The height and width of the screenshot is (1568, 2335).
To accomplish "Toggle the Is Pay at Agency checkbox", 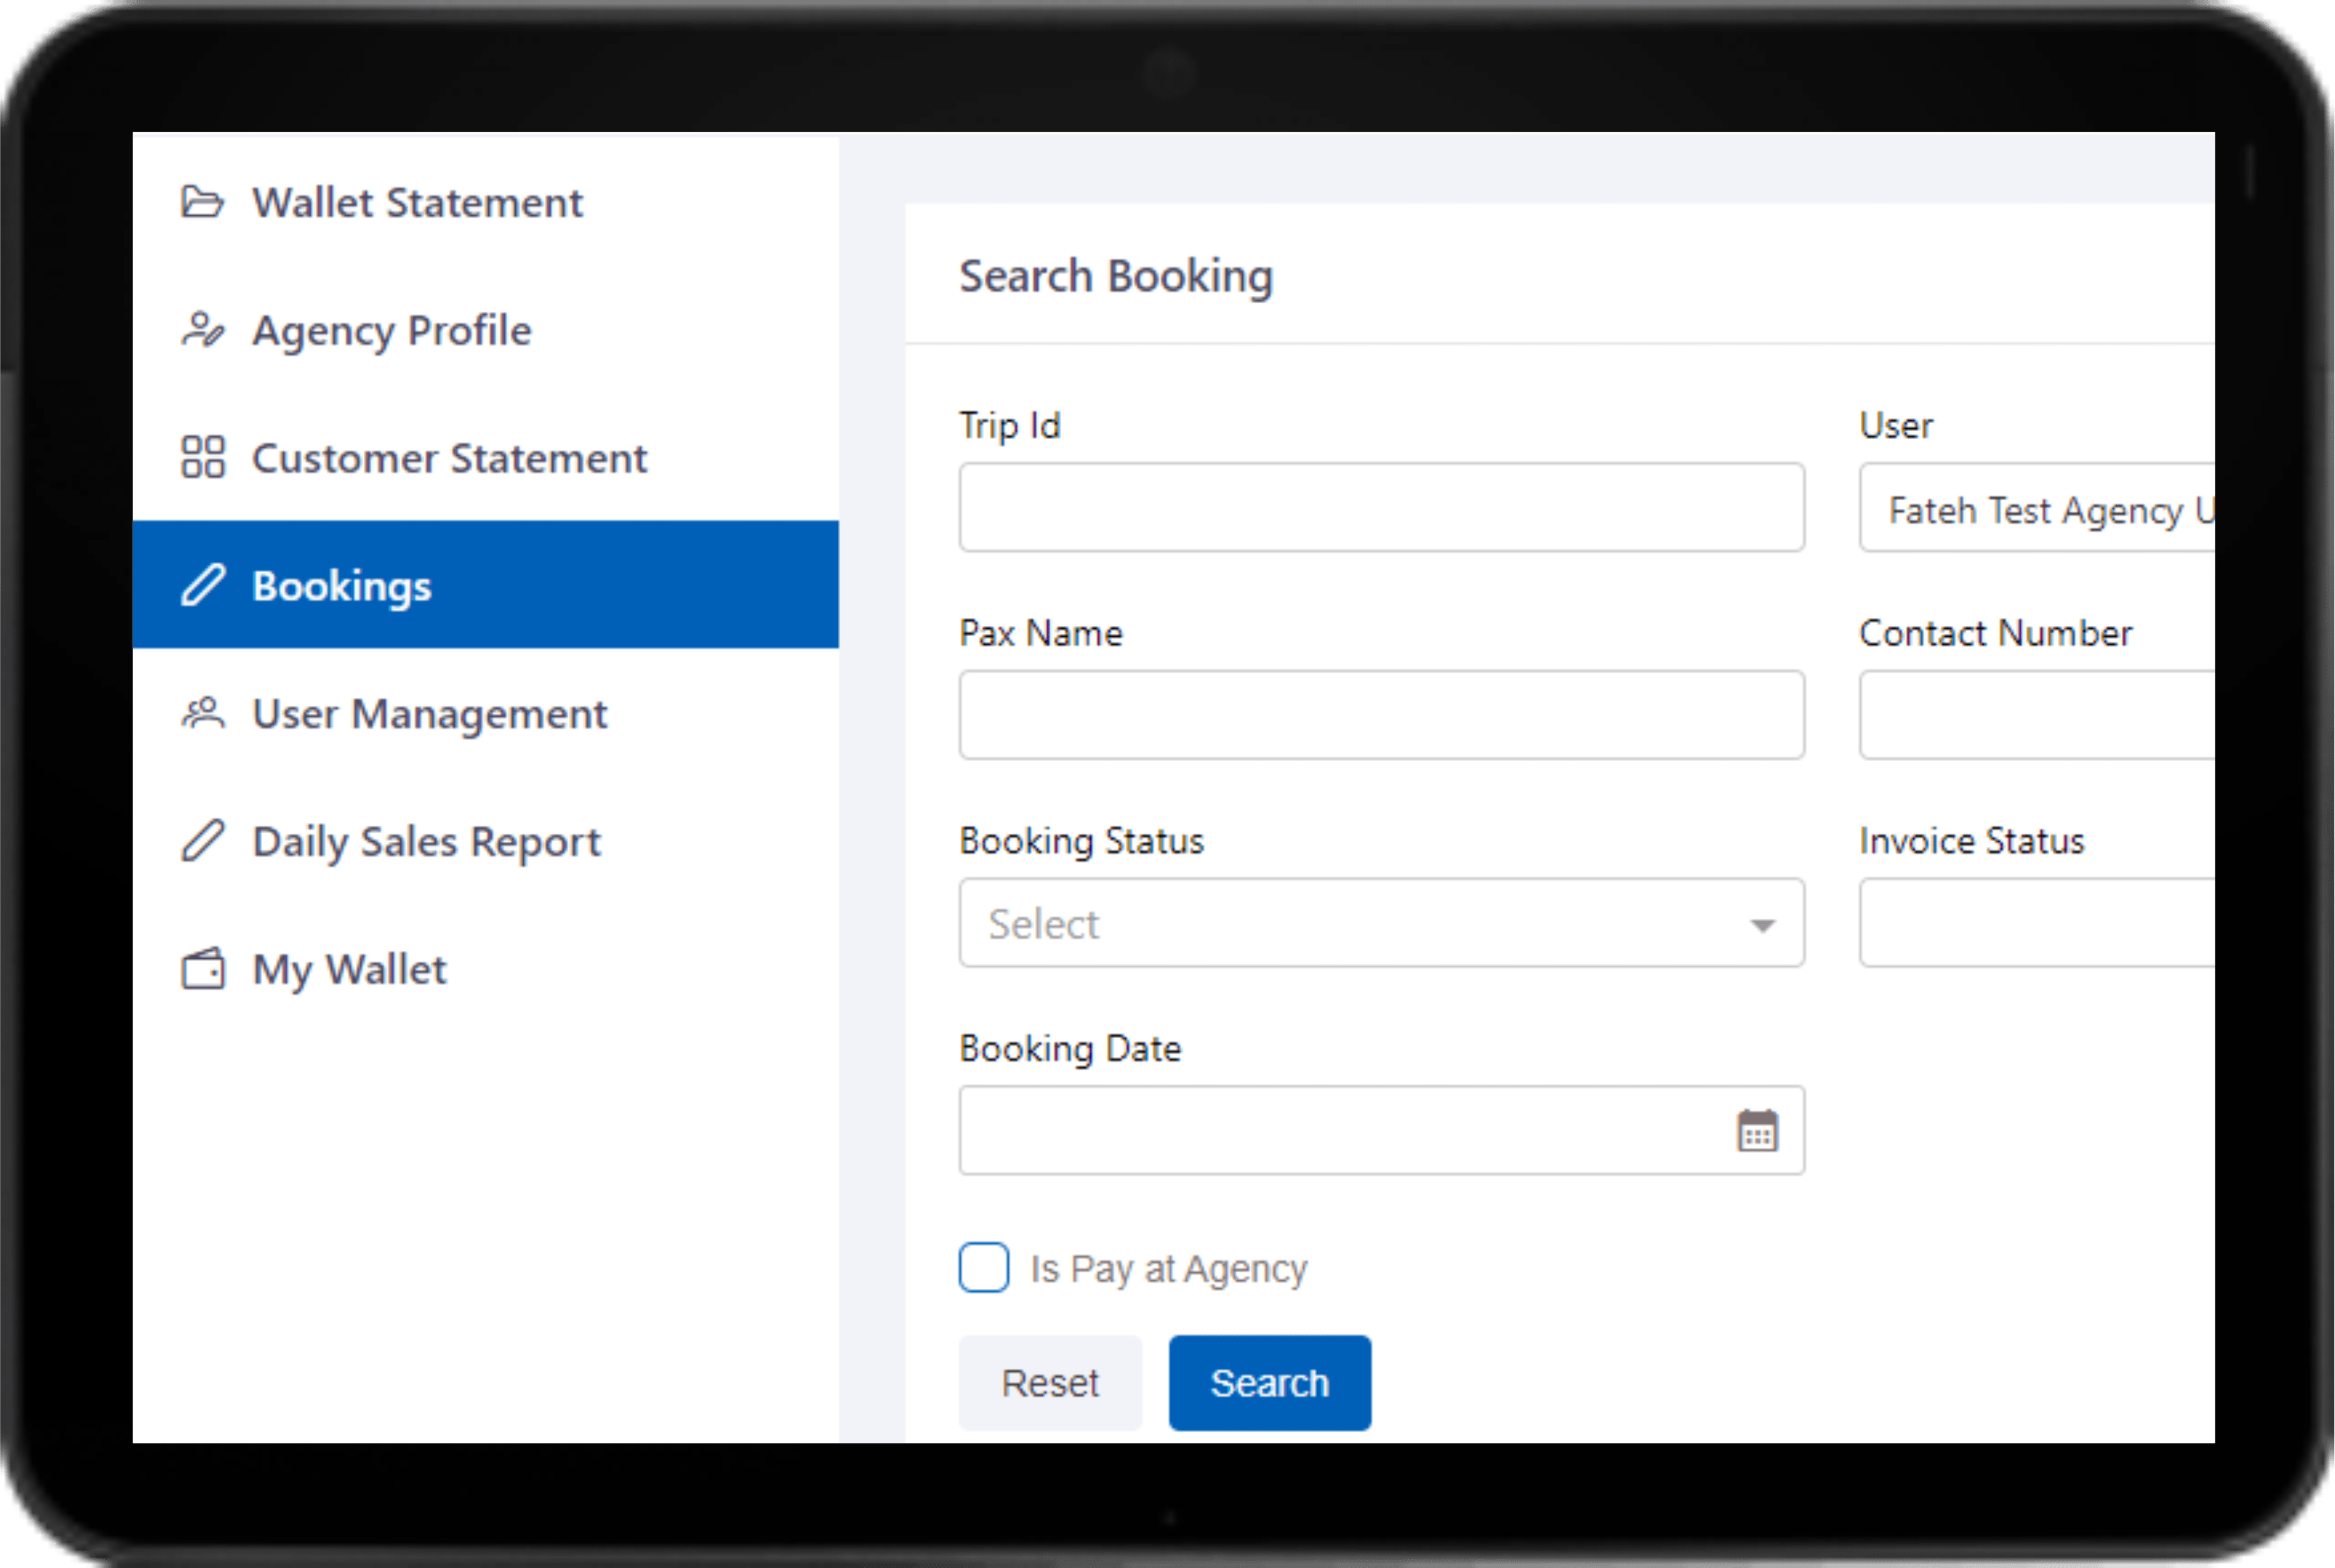I will click(984, 1265).
